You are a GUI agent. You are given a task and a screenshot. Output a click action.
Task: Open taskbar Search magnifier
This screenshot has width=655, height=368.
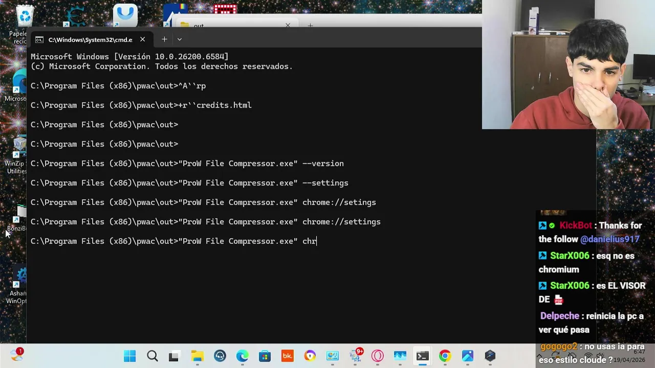pos(152,356)
